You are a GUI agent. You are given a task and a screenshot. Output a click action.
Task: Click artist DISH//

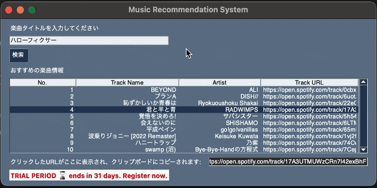point(249,97)
